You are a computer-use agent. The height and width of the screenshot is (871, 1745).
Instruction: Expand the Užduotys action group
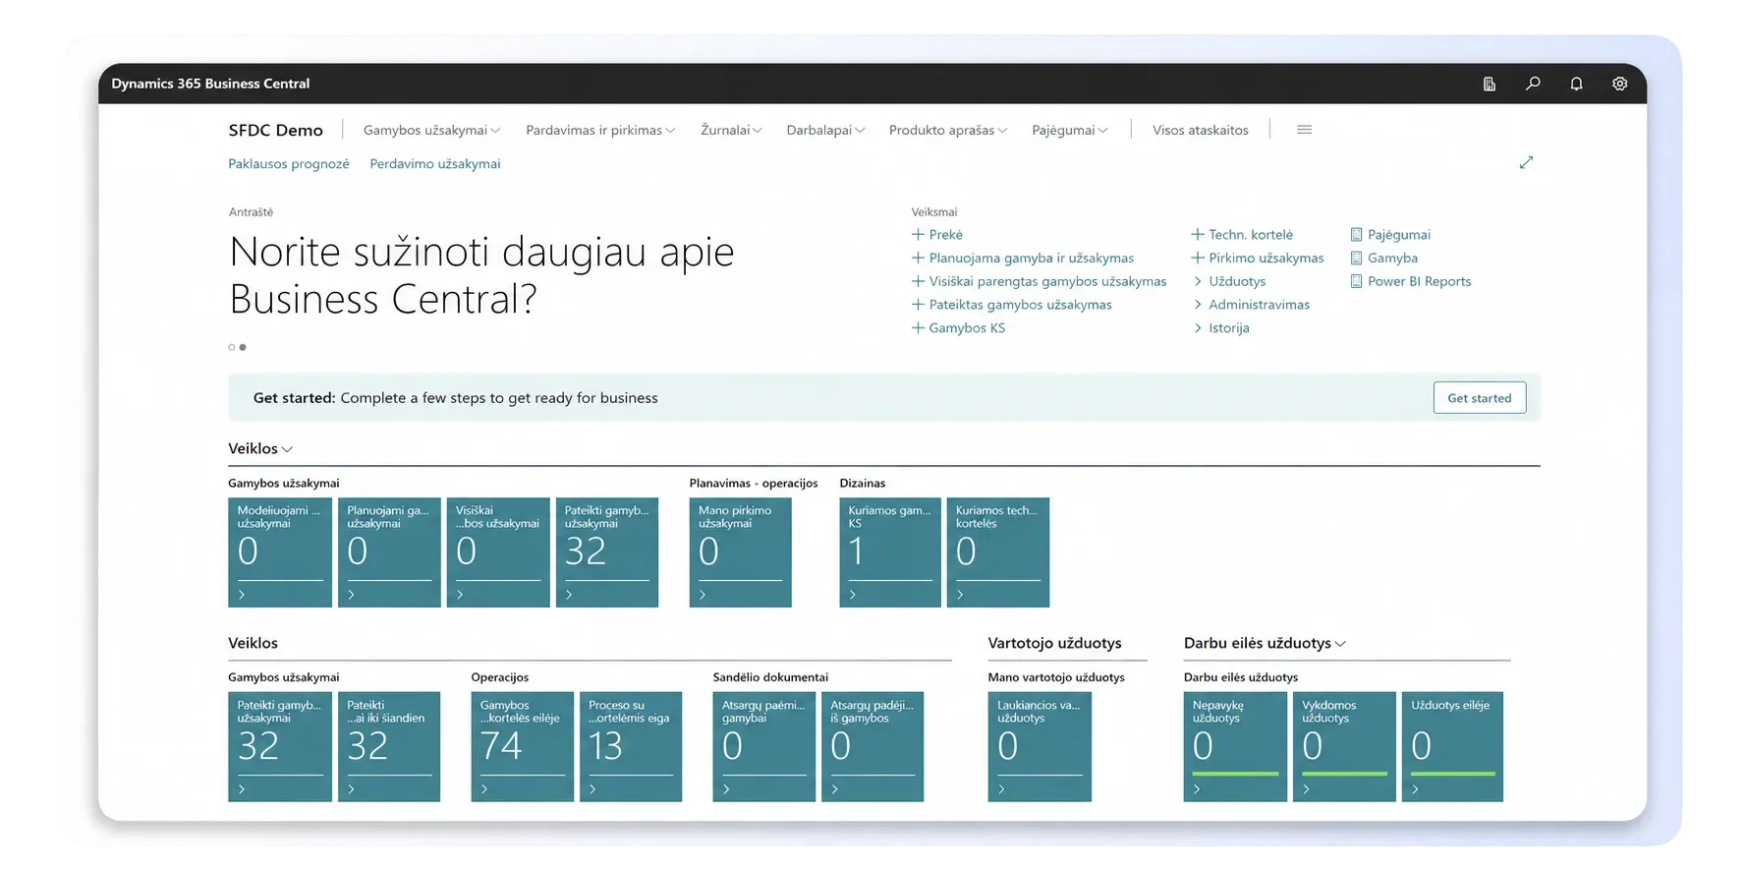(1229, 281)
